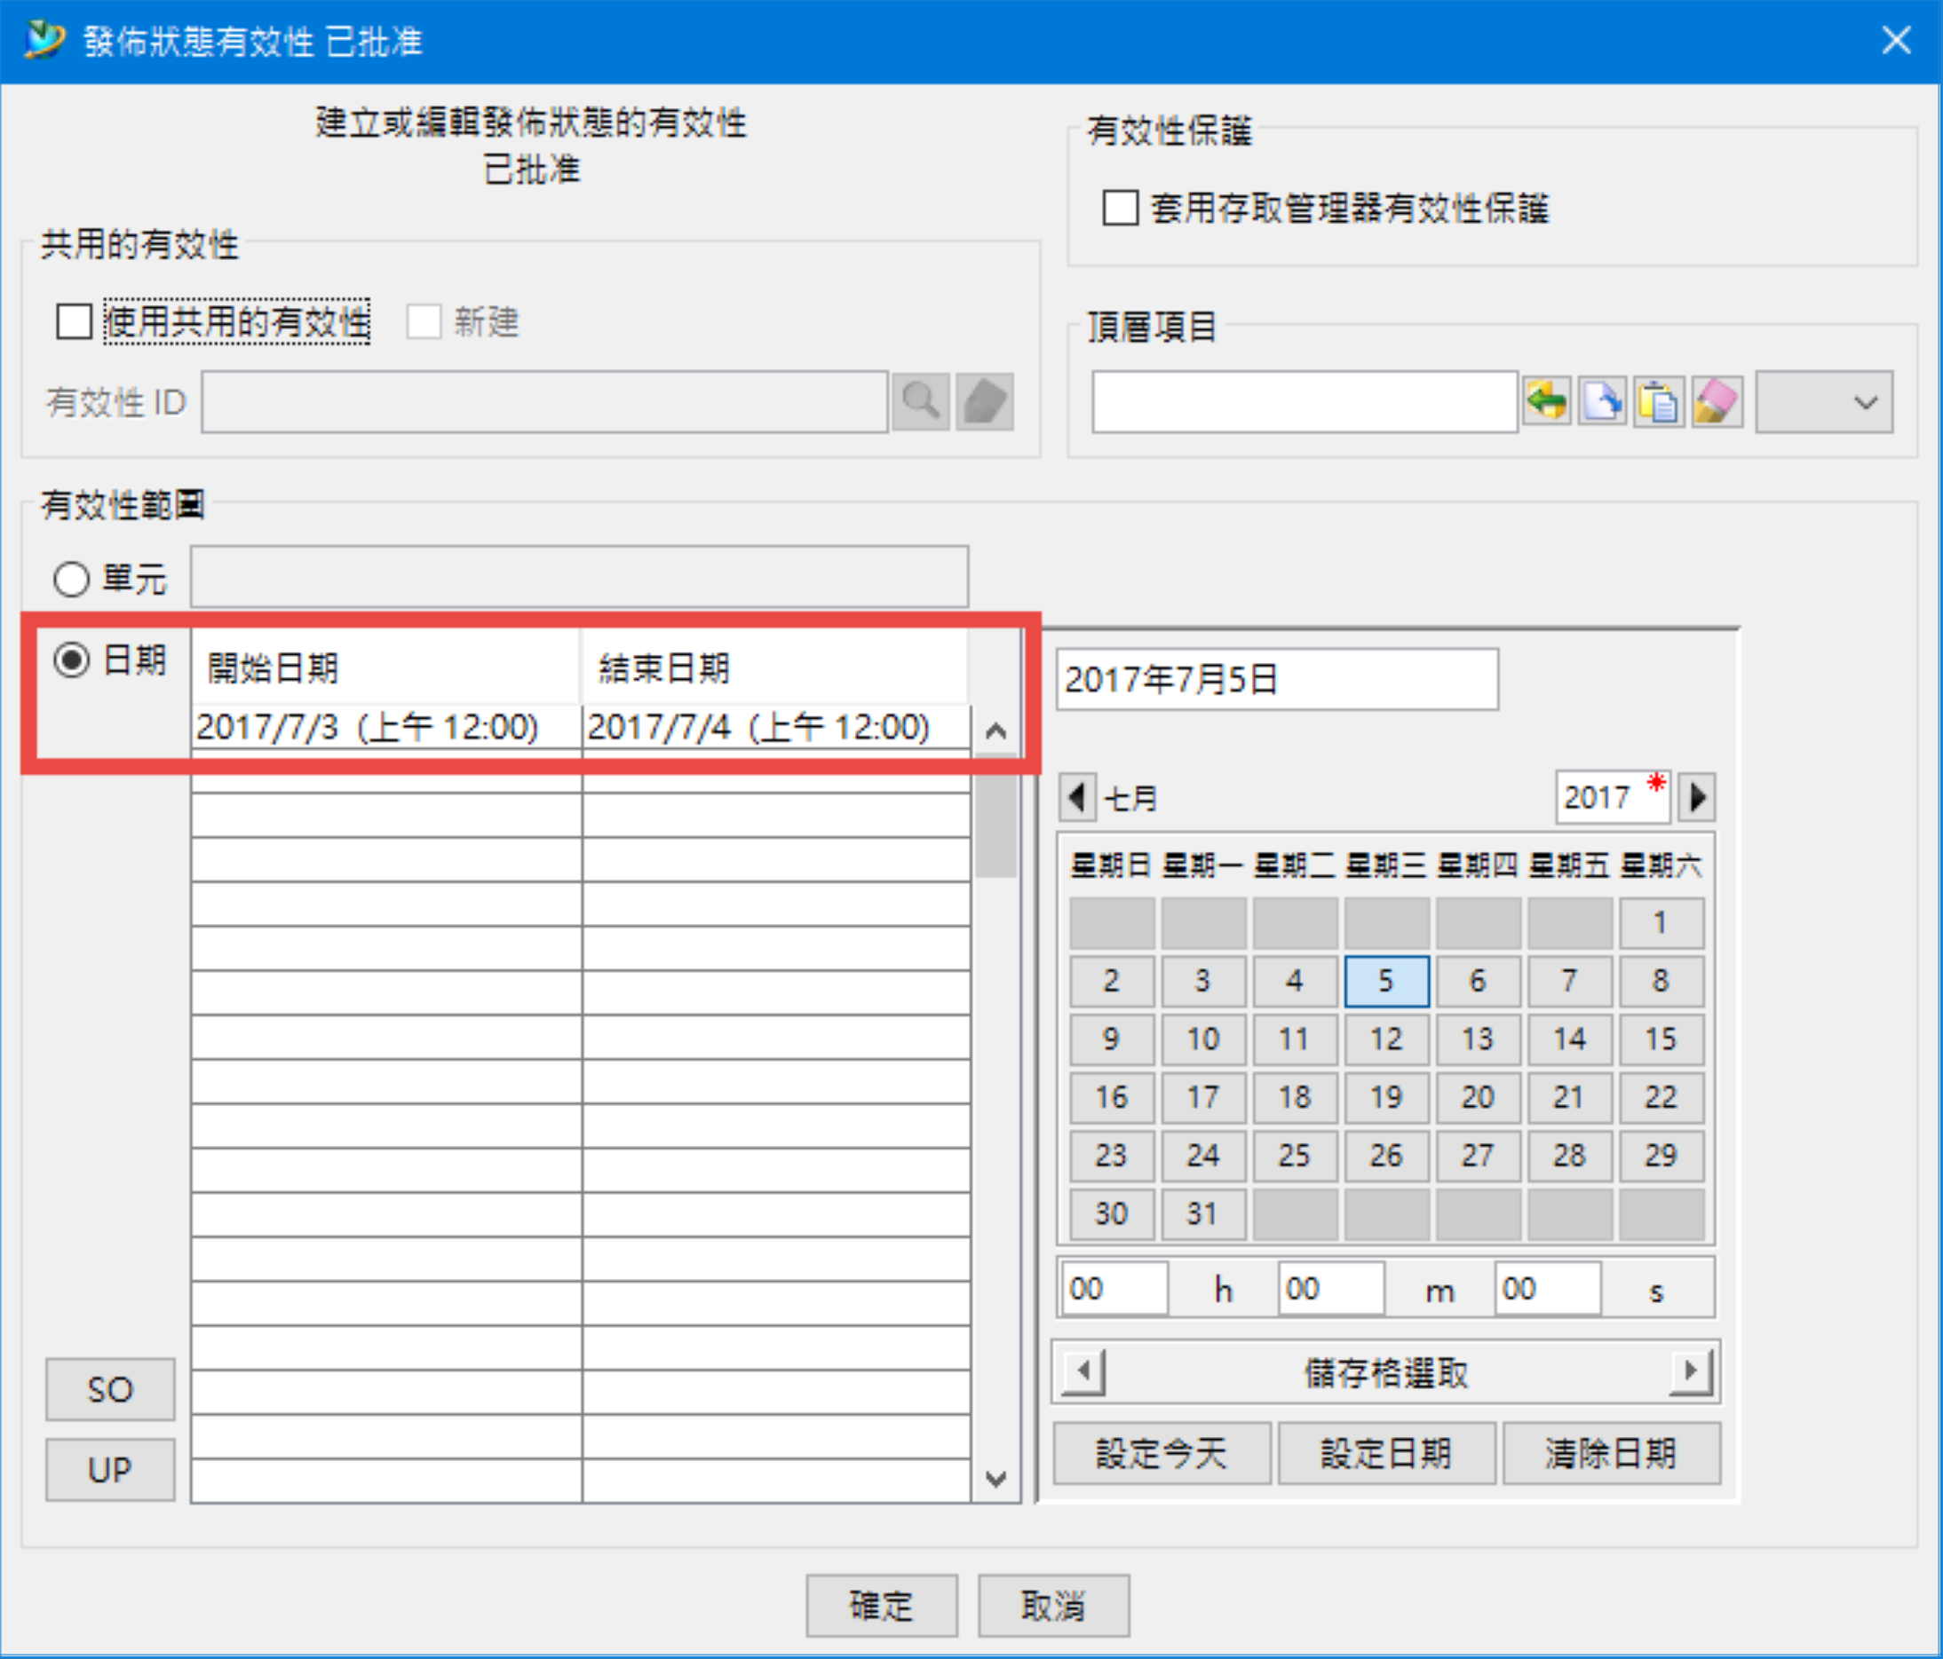Click the 結束日期 column header
This screenshot has width=1943, height=1659.
[x=773, y=668]
